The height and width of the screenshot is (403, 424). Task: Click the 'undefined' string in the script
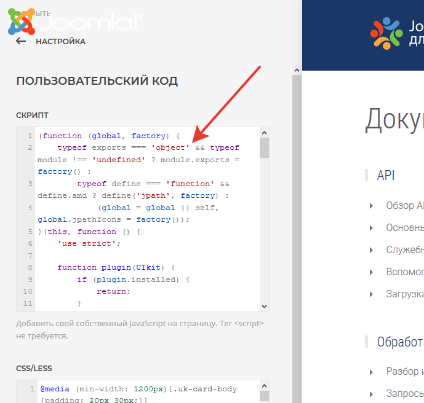[x=119, y=160]
